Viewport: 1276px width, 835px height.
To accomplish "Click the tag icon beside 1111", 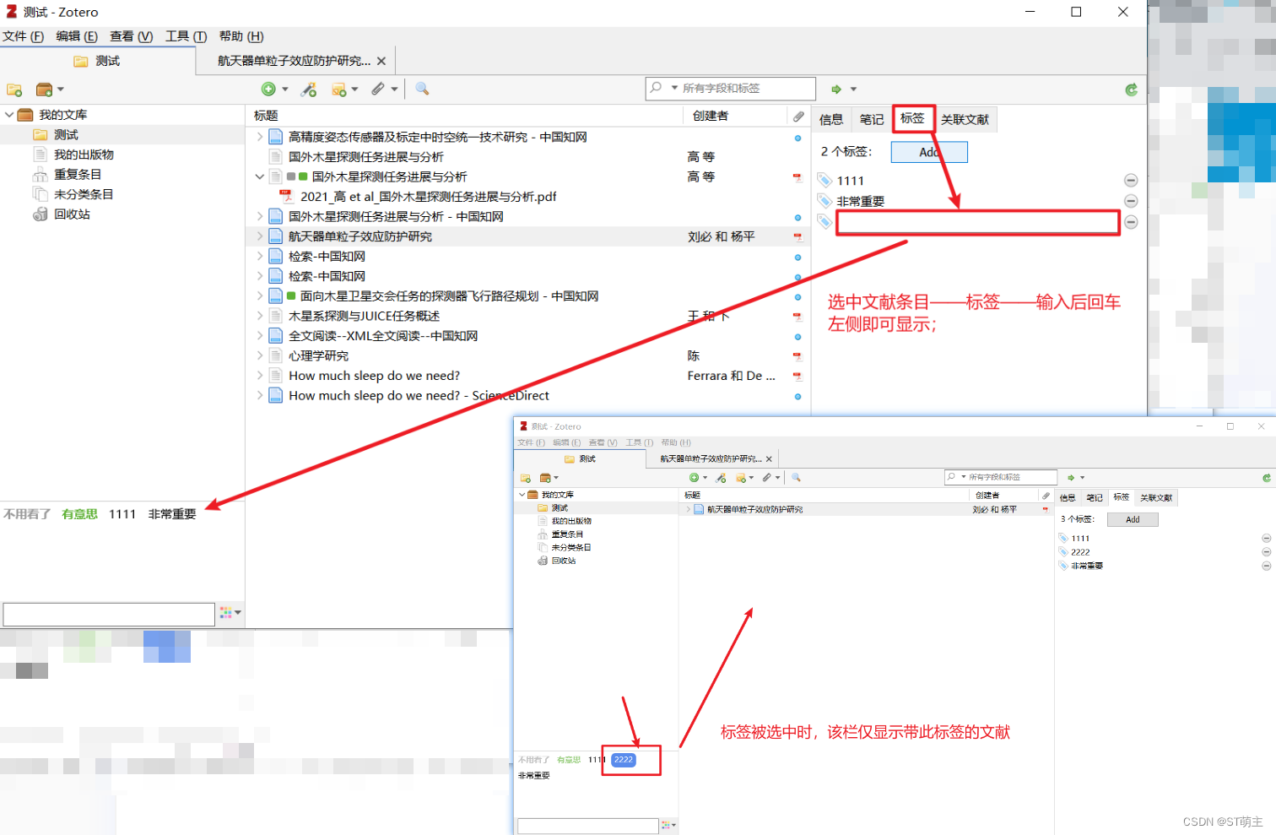I will click(825, 180).
